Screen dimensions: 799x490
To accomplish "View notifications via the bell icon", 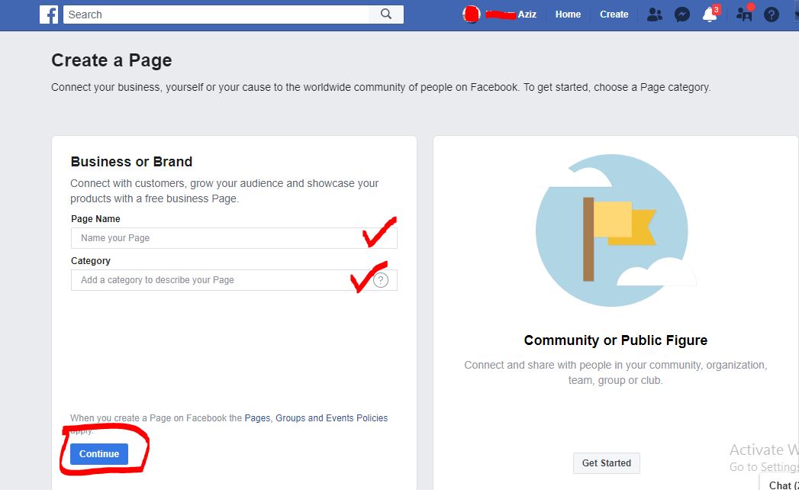I will tap(709, 15).
